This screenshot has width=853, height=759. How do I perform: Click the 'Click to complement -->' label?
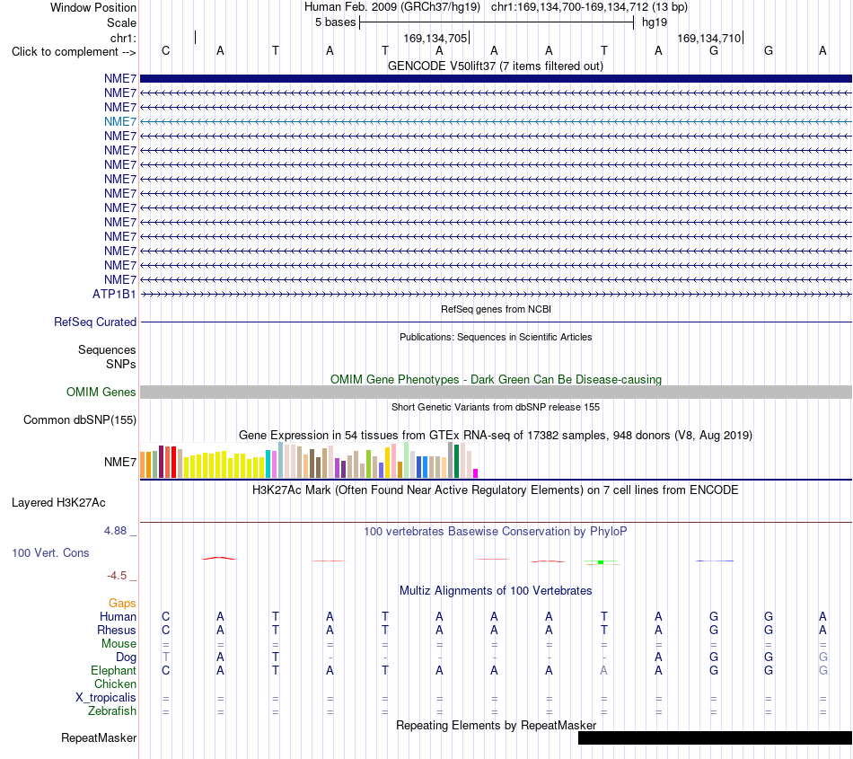pos(74,52)
